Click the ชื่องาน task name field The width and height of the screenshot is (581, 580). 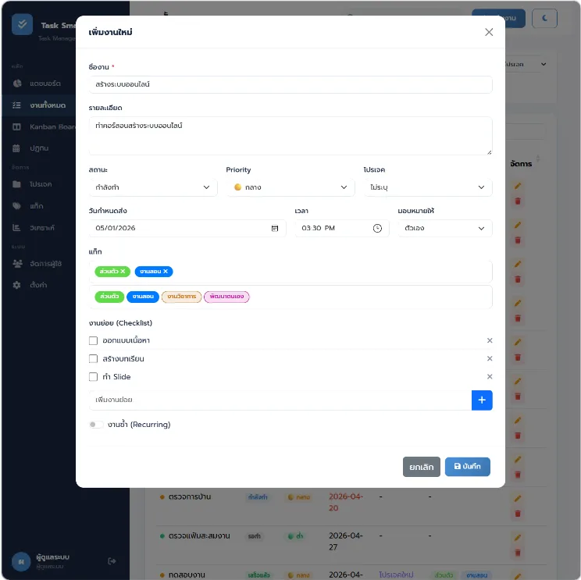pos(290,84)
